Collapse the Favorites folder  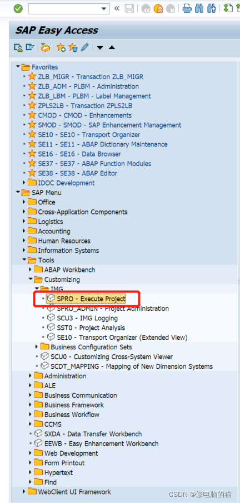click(18, 67)
